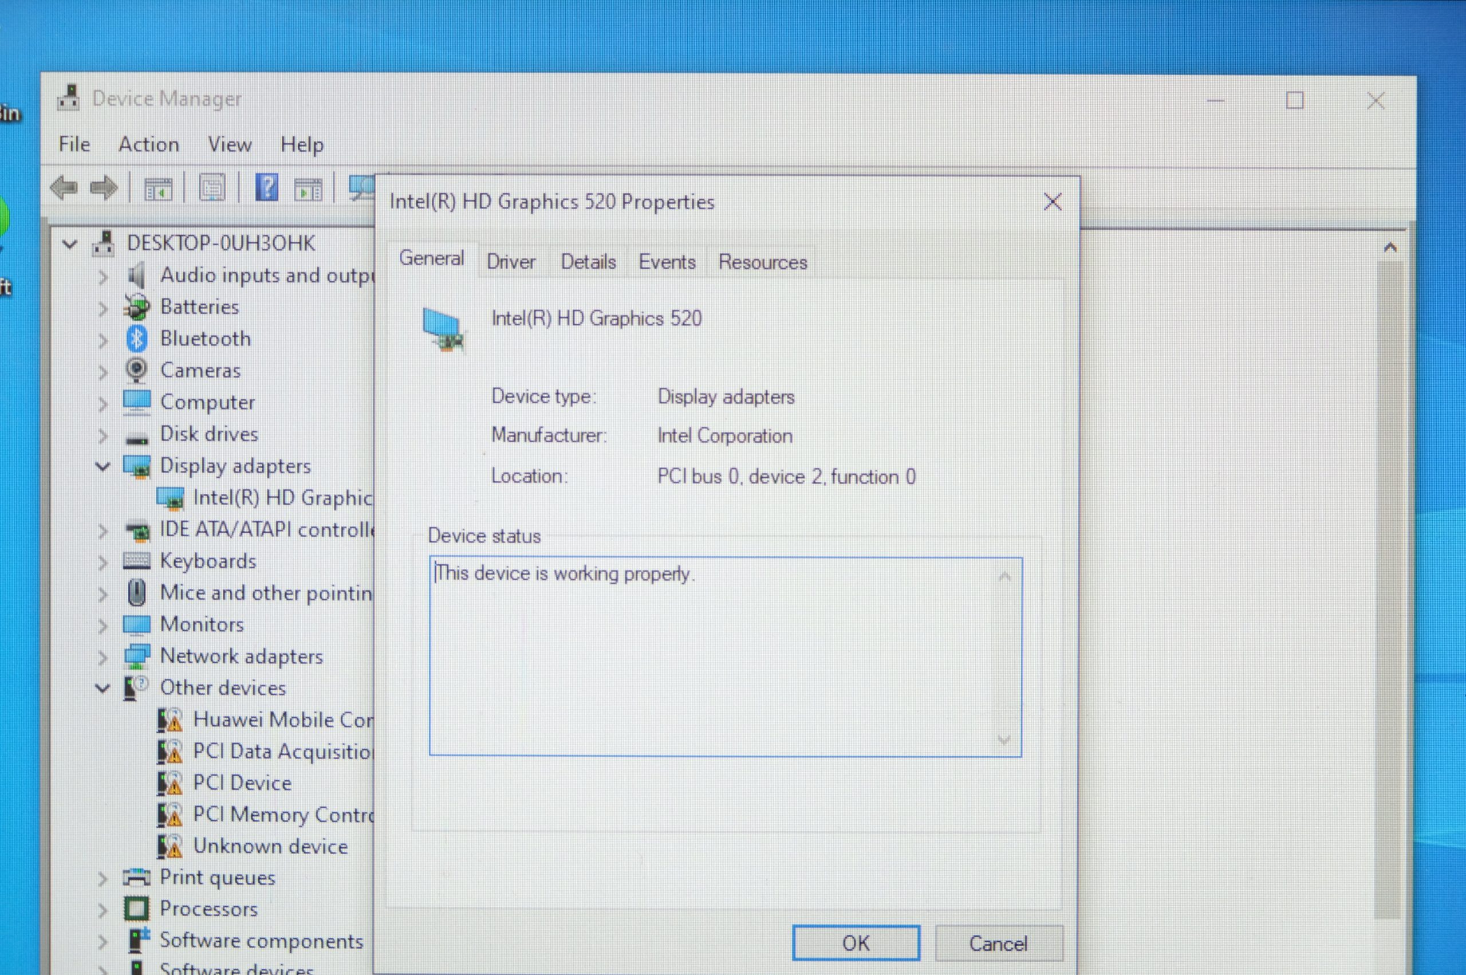Open the Action menu

[149, 144]
